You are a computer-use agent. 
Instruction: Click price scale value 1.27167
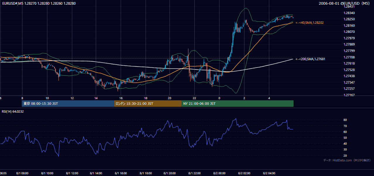click(x=349, y=95)
